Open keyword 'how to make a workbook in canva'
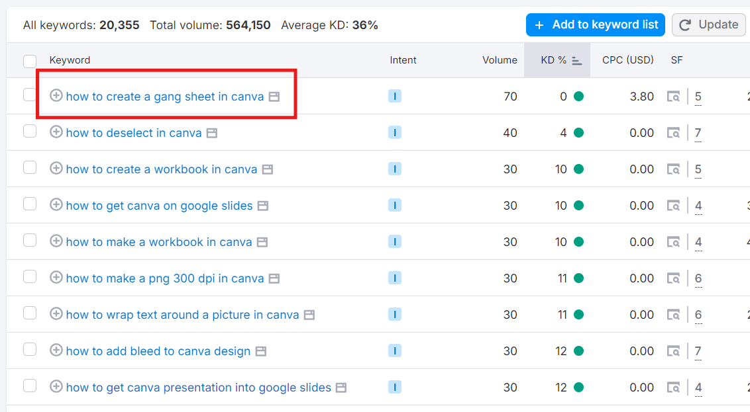 point(159,242)
